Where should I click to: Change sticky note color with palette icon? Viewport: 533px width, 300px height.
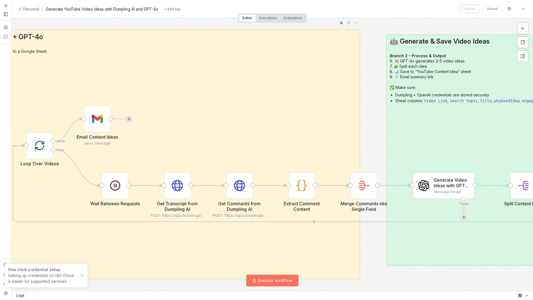349,23
